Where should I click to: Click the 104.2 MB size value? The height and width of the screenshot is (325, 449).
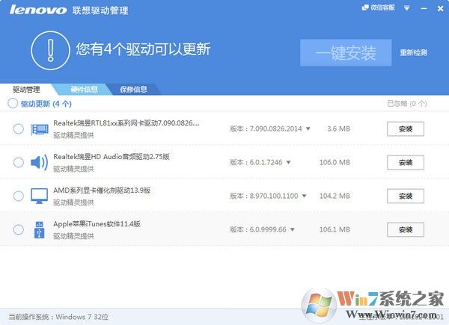coord(335,196)
